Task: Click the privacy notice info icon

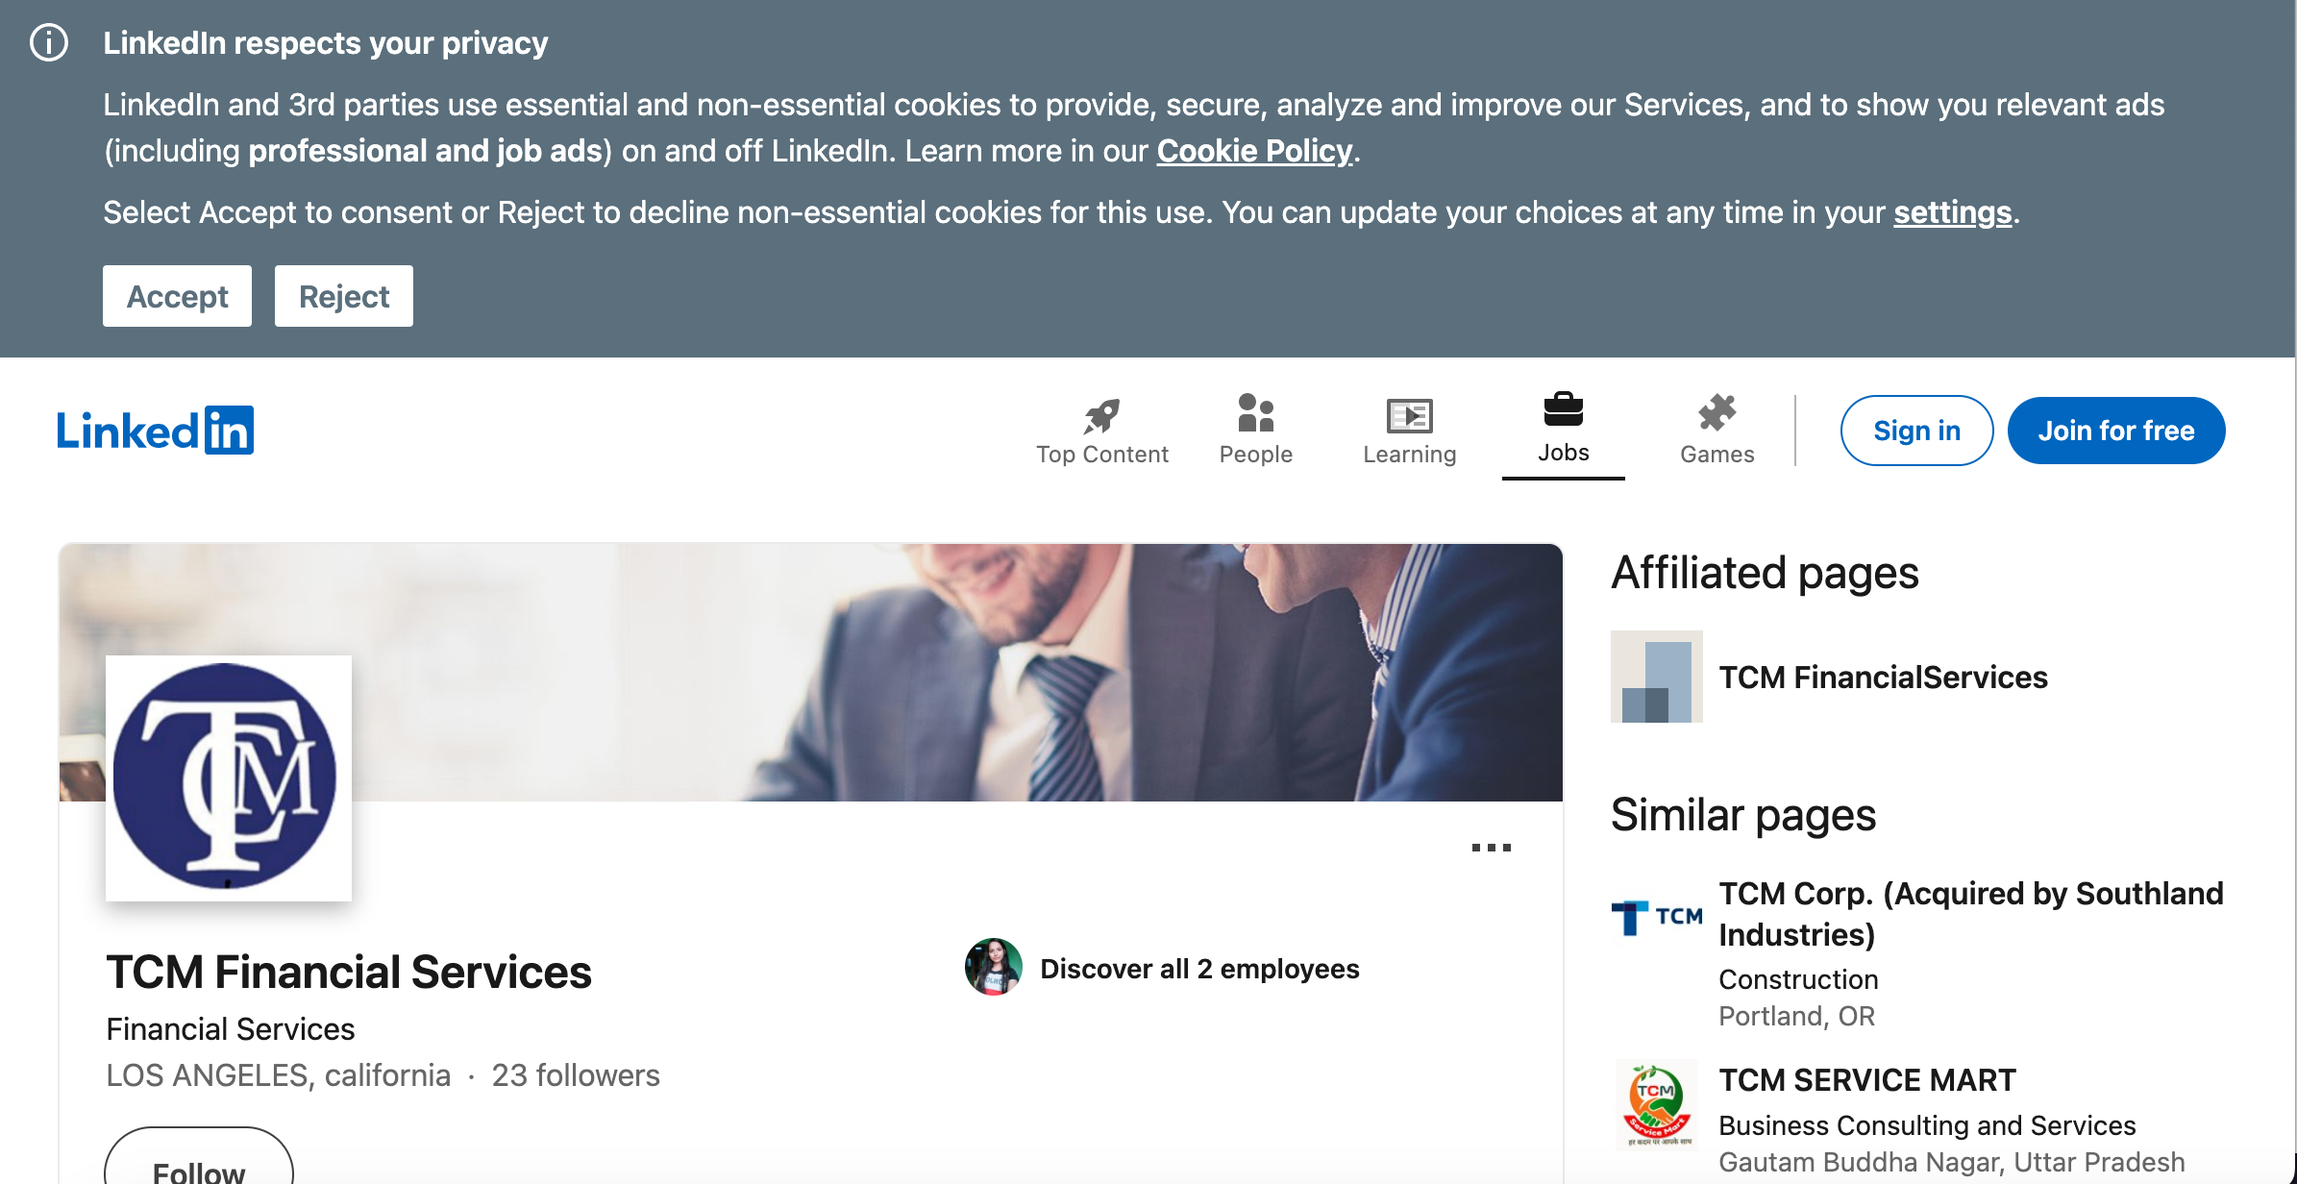Action: [49, 43]
